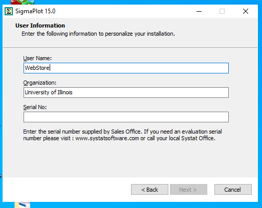Click into the Organization text box
Screen dimensions: 262x208
(126, 92)
